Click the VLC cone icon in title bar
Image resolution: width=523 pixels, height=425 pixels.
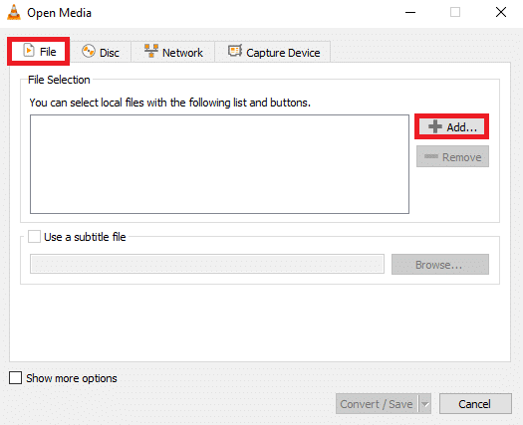(x=14, y=13)
